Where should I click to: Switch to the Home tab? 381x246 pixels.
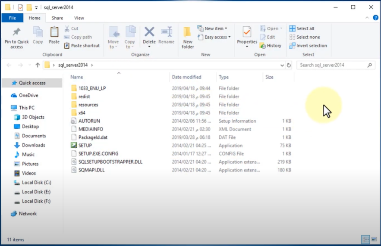click(35, 18)
